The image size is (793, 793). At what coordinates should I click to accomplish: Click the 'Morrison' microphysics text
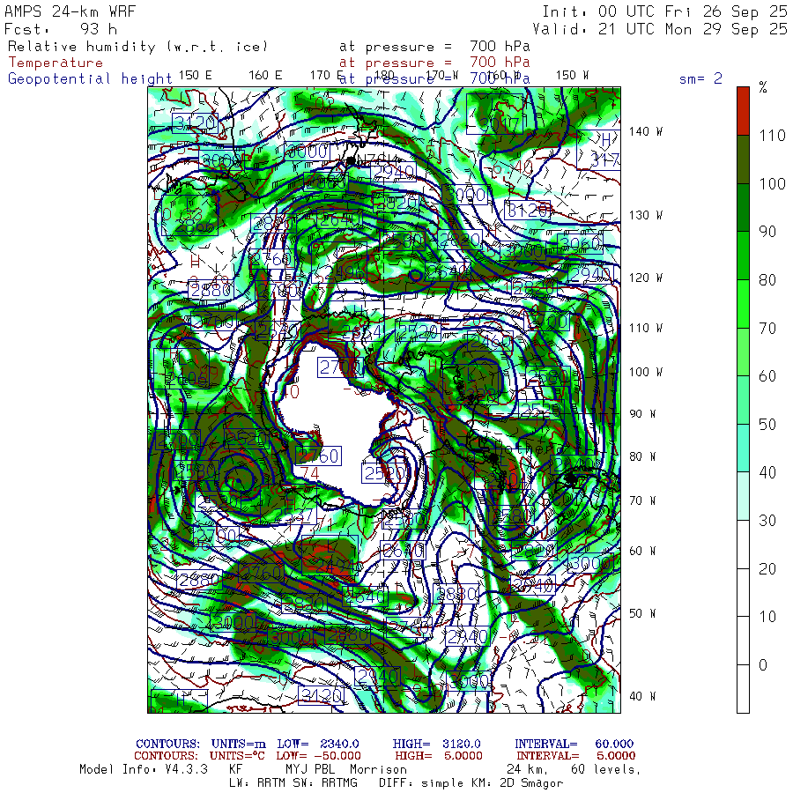click(378, 770)
